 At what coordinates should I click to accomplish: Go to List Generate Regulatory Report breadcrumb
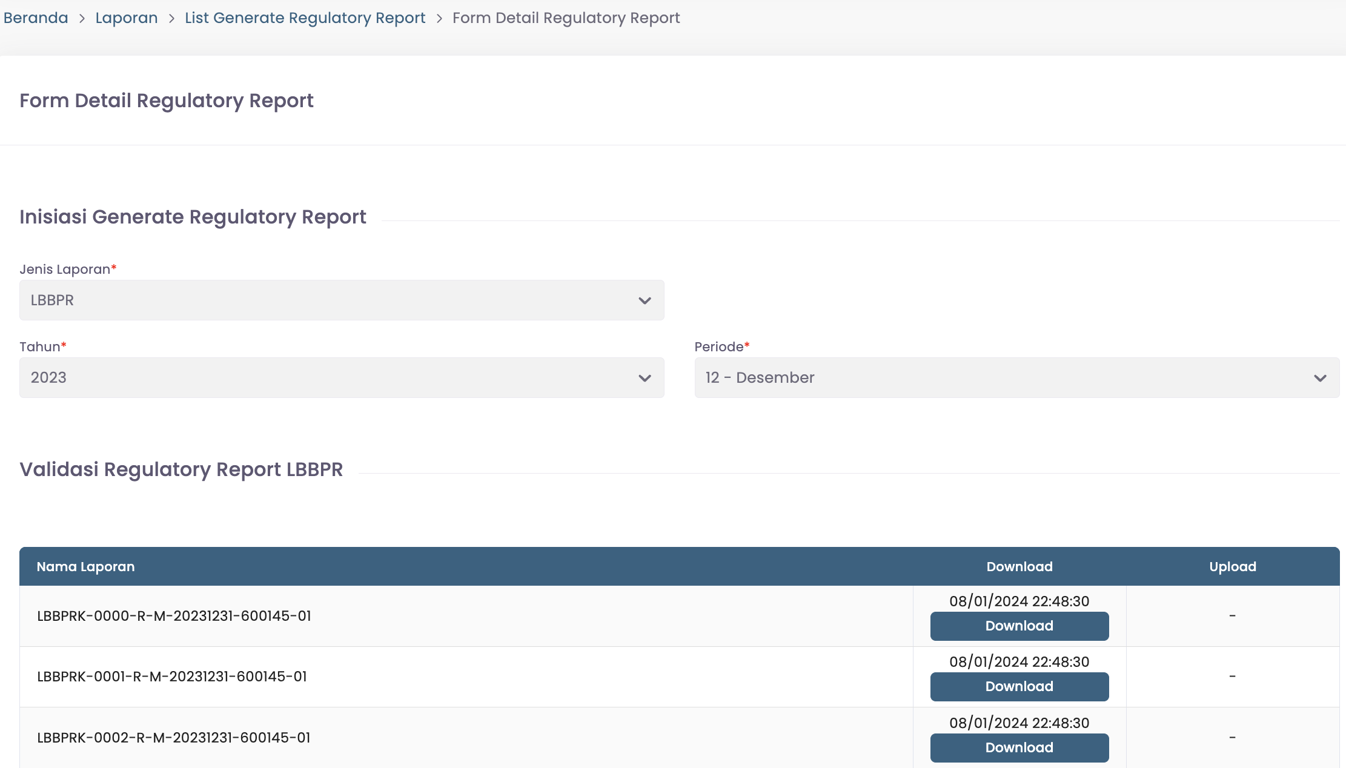[305, 18]
